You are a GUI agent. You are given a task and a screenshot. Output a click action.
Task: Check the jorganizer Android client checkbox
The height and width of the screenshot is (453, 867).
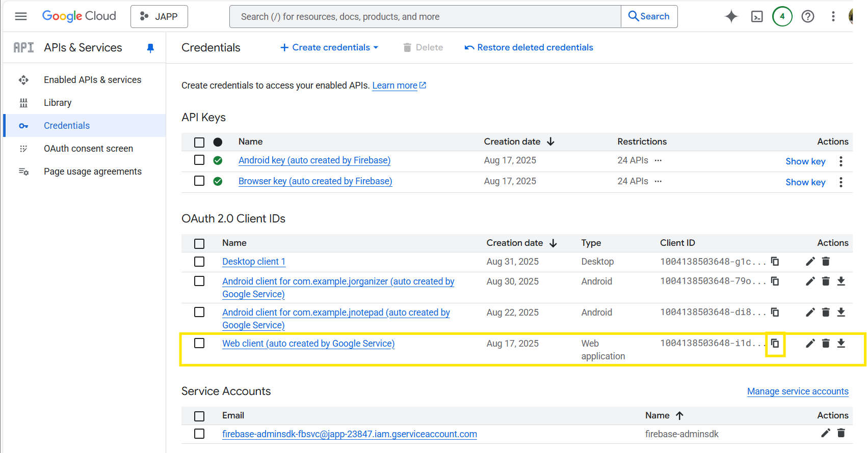tap(199, 281)
